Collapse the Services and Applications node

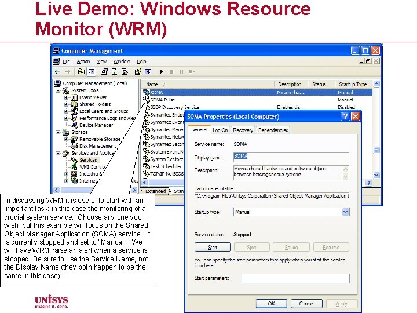point(58,153)
